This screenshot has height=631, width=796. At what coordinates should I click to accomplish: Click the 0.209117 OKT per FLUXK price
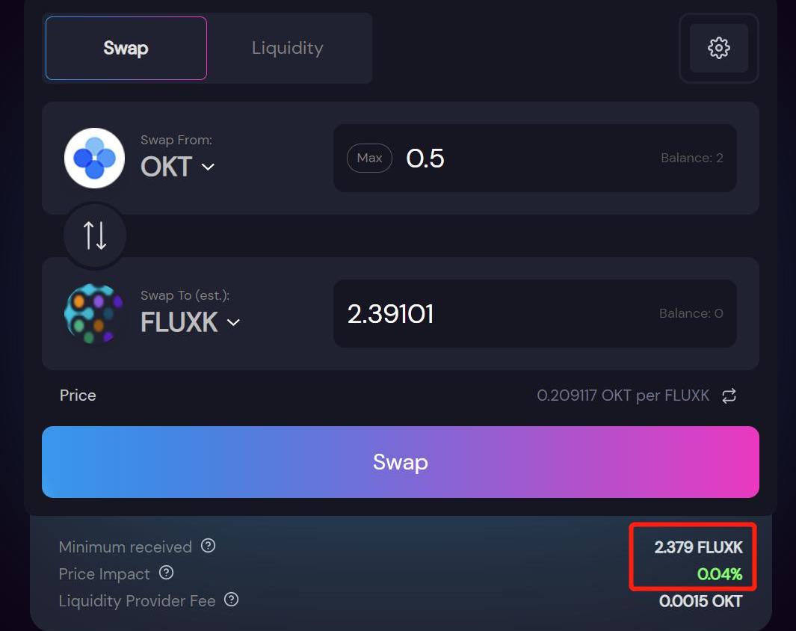[x=623, y=395]
